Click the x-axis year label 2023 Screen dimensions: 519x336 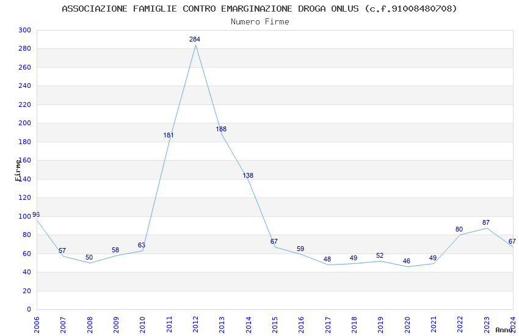(487, 324)
